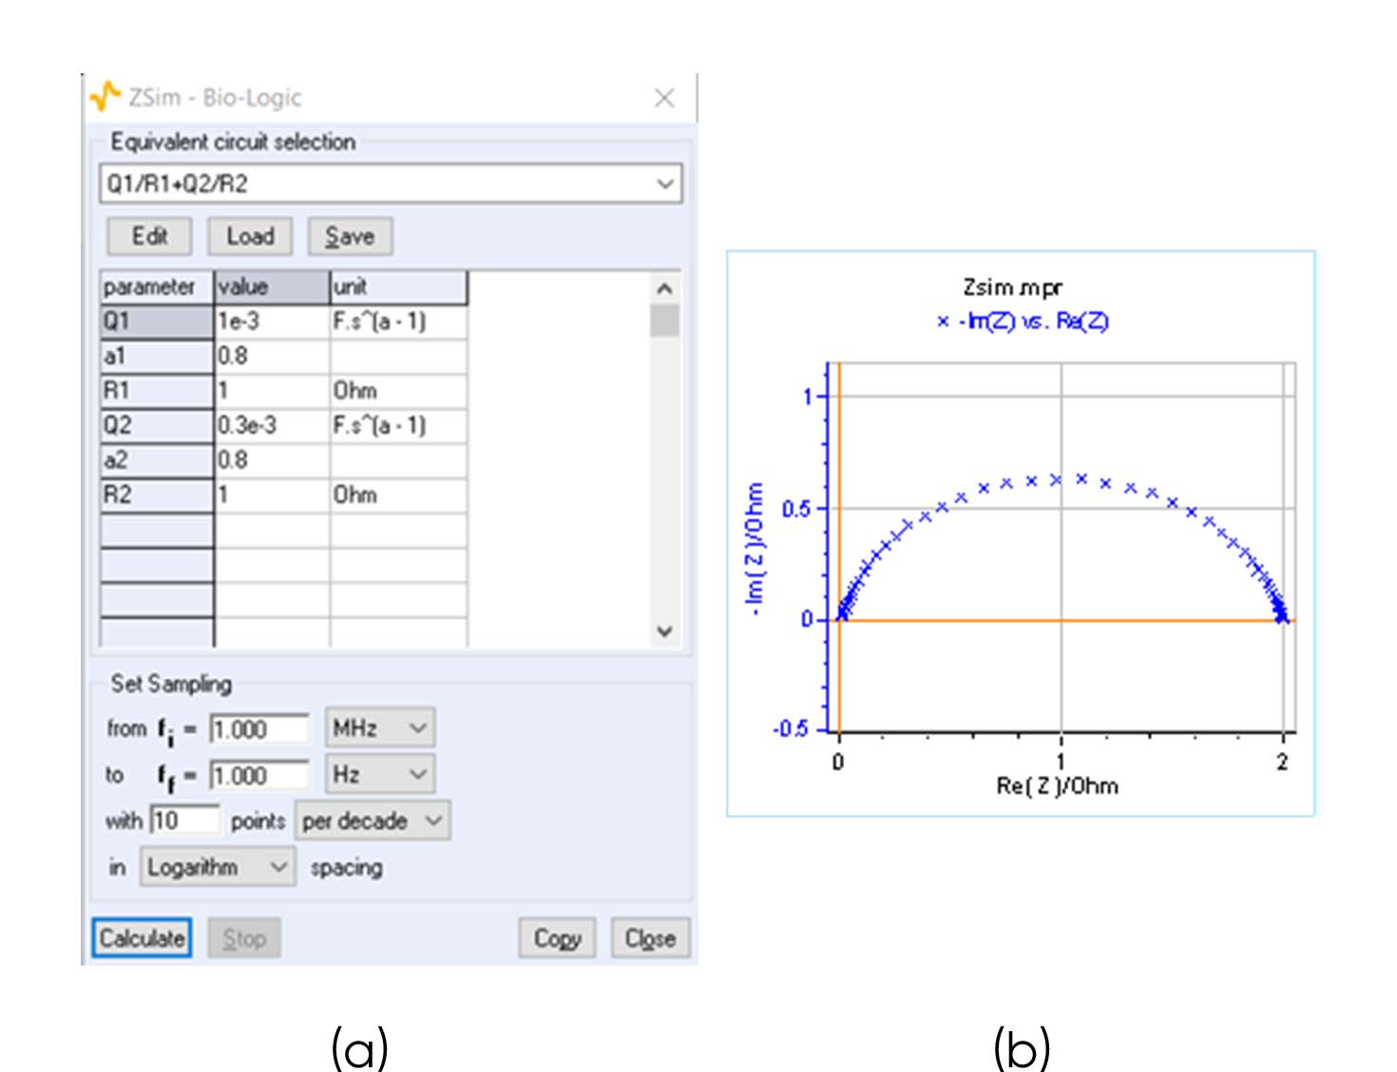
Task: Click the Copy button
Action: click(x=557, y=938)
